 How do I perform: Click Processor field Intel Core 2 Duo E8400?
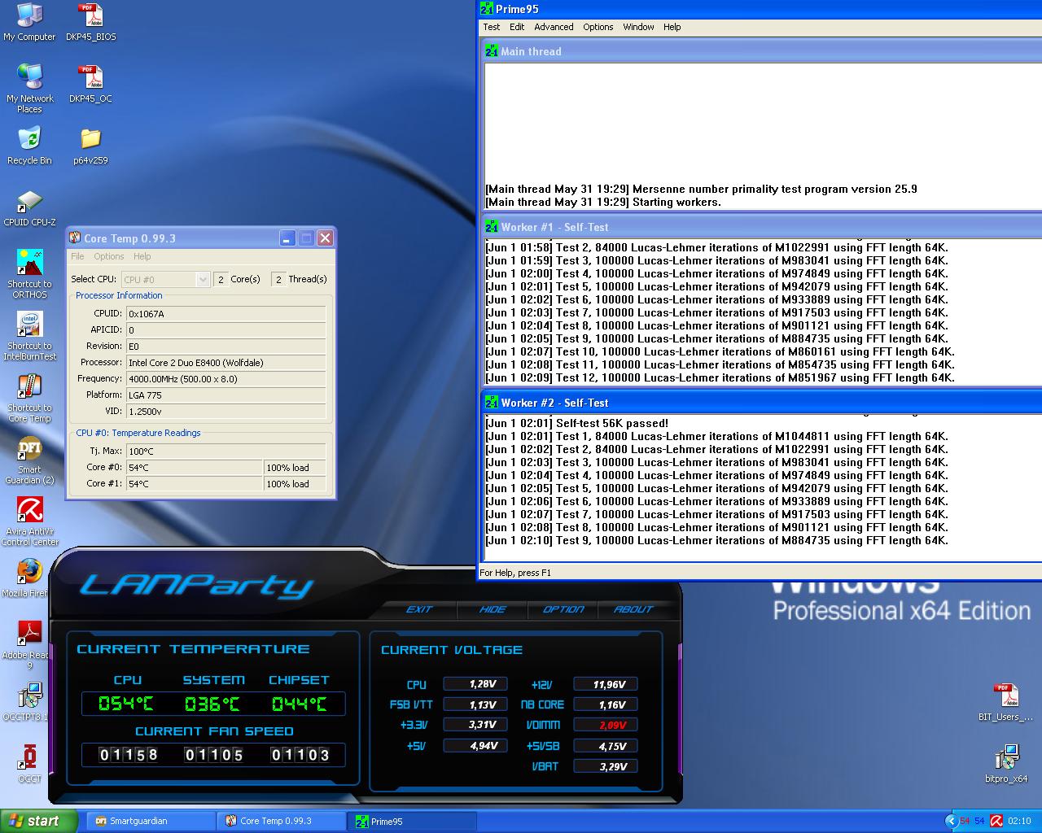225,362
